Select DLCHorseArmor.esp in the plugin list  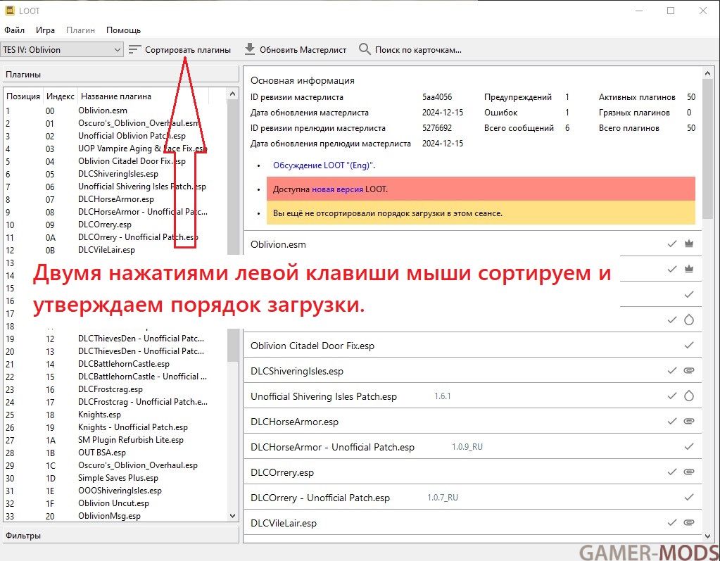click(115, 199)
